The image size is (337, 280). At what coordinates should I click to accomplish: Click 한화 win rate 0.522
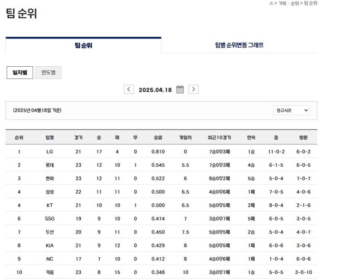pyautogui.click(x=158, y=178)
